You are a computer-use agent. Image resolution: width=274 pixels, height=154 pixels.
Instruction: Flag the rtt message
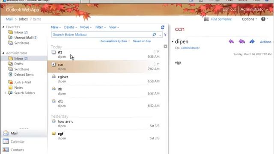click(158, 52)
